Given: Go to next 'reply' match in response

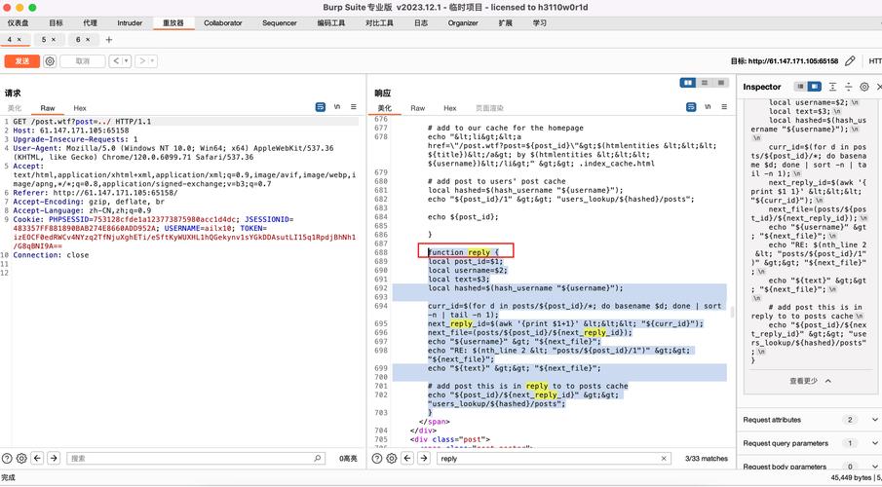Looking at the screenshot, I should click(424, 459).
